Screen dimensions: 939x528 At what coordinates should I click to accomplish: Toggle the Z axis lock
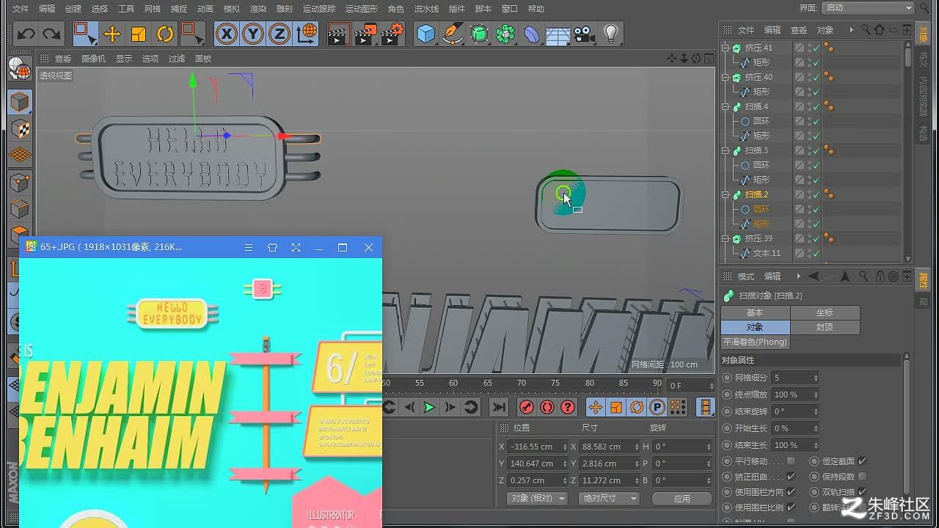(x=279, y=34)
